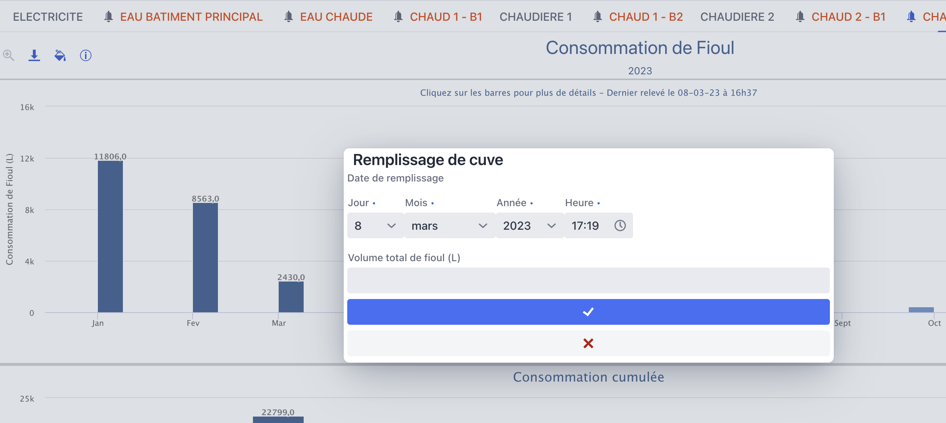Image resolution: width=946 pixels, height=423 pixels.
Task: Expand the Jour dropdown showing 8
Action: click(x=375, y=225)
